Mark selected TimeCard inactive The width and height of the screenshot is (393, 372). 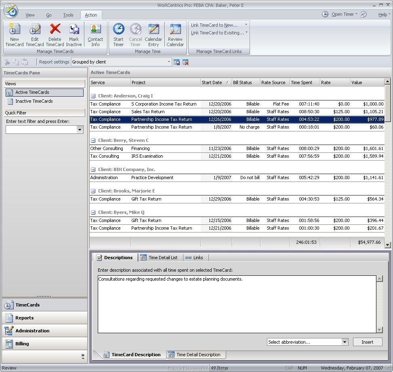point(74,35)
